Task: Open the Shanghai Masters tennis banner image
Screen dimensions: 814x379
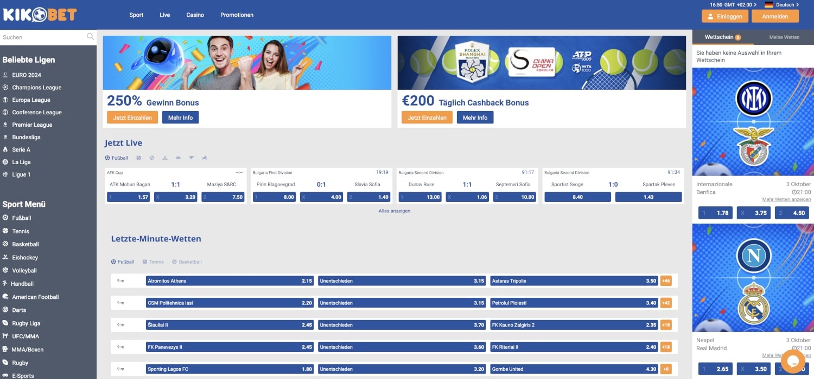Action: (x=542, y=63)
